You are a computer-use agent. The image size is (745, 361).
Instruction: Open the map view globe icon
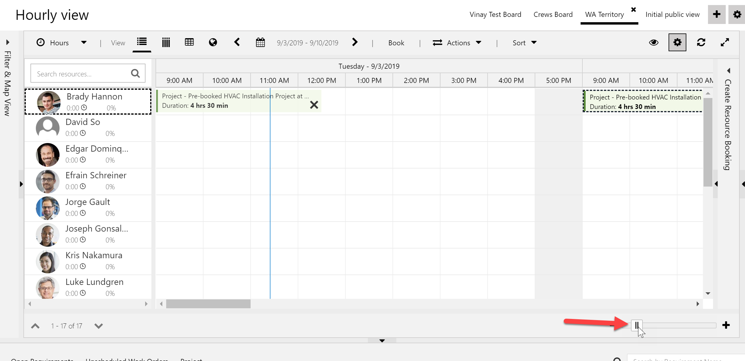[213, 42]
